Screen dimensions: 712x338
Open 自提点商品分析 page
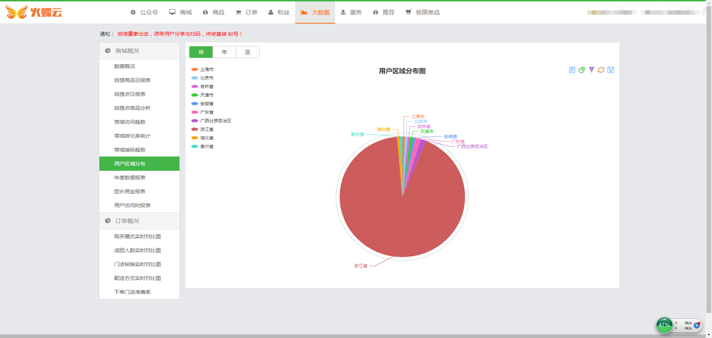pyautogui.click(x=132, y=108)
